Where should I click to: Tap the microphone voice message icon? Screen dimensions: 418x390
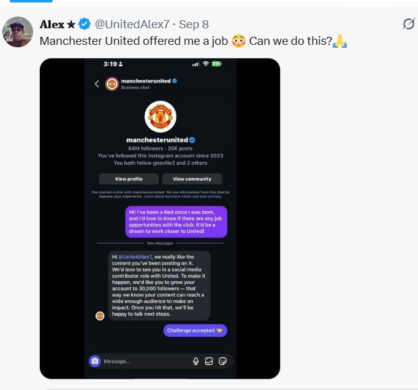point(196,361)
